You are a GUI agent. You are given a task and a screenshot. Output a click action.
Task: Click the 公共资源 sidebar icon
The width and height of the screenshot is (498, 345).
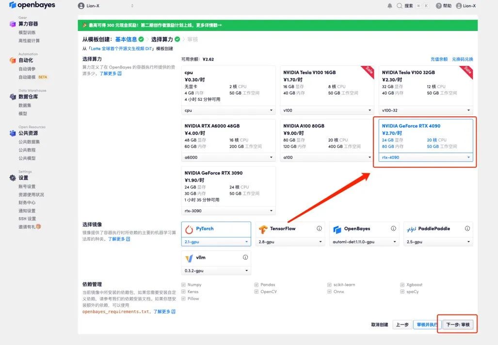pyautogui.click(x=12, y=133)
